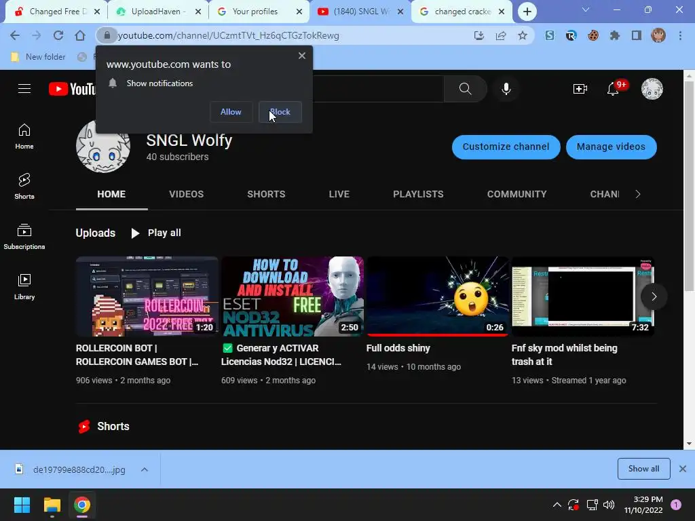Viewport: 695px width, 521px height.
Task: Allow YouTube notifications
Action: (231, 112)
